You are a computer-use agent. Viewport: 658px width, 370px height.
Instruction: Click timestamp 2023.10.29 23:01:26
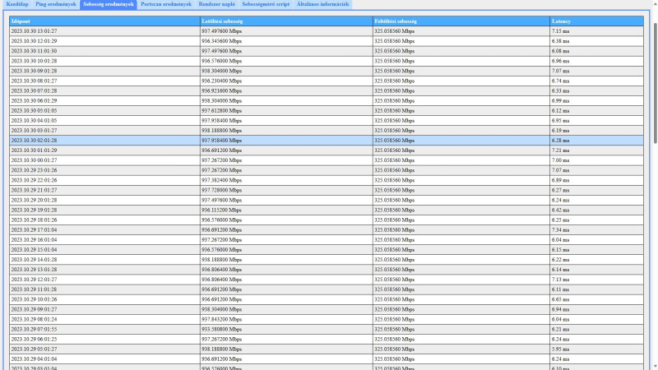[x=34, y=170]
